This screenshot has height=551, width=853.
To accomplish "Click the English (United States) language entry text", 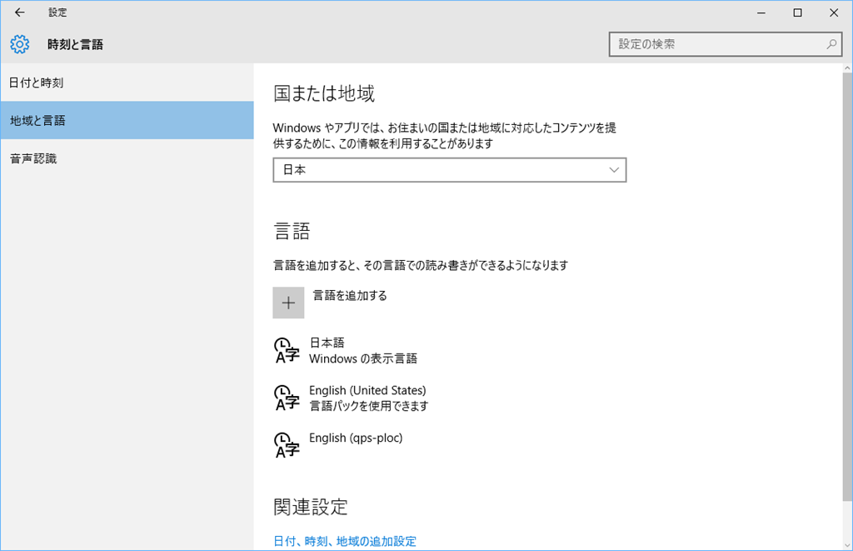I will point(367,390).
